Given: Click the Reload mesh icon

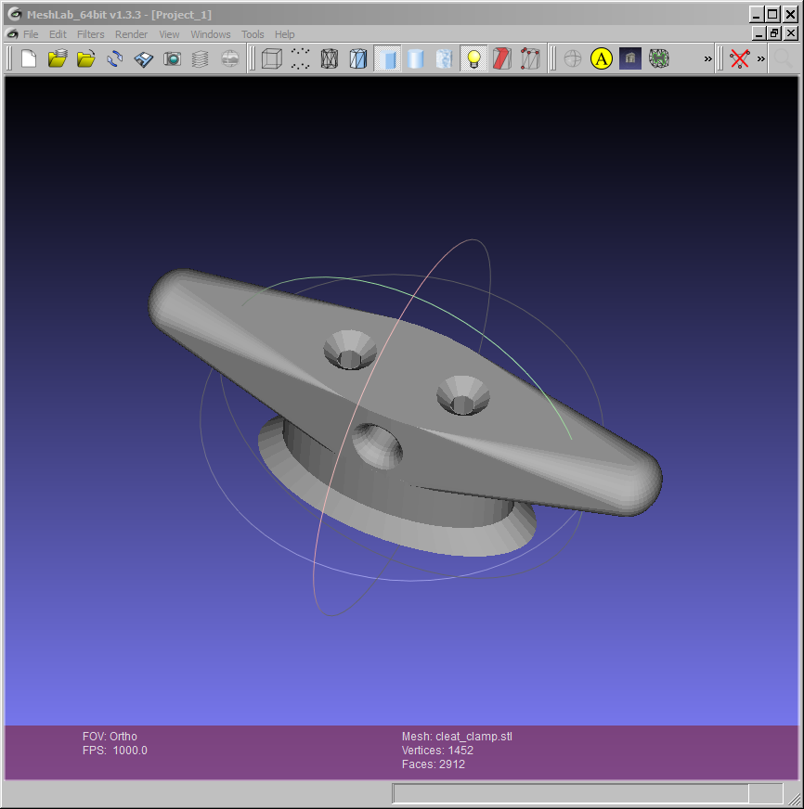Looking at the screenshot, I should point(115,59).
